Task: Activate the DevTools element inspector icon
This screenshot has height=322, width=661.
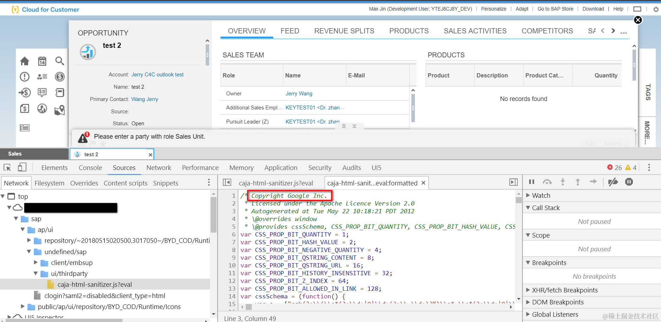Action: (7, 168)
